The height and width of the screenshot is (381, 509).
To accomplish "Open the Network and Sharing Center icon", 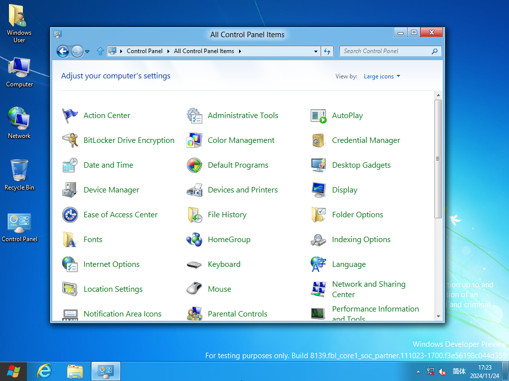I will pos(319,289).
